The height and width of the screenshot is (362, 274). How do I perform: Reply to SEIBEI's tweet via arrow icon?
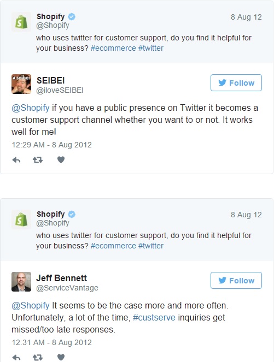coord(16,160)
